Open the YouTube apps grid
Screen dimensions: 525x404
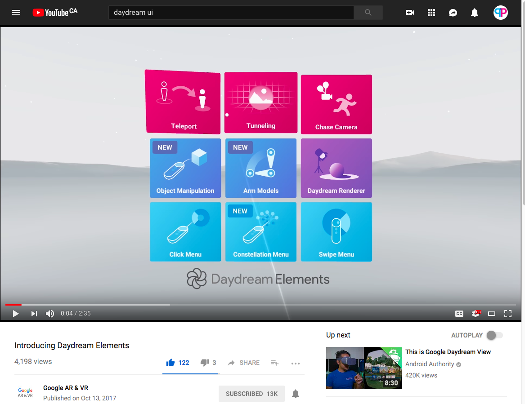click(x=431, y=13)
